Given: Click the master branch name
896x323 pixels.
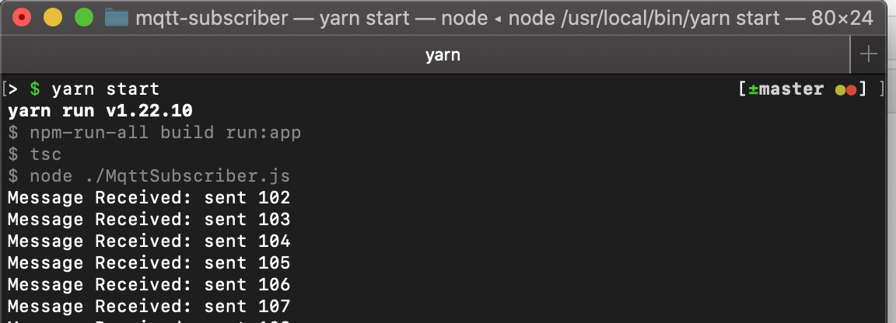Looking at the screenshot, I should click(x=792, y=89).
